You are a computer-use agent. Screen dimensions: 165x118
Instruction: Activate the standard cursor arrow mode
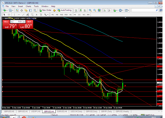click(x=4, y=15)
